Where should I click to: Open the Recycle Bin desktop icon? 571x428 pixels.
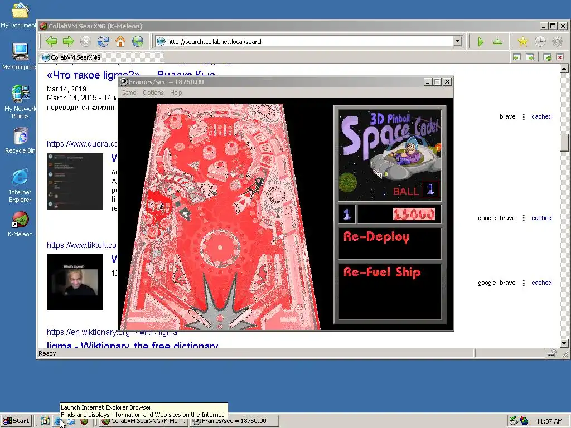[20, 140]
